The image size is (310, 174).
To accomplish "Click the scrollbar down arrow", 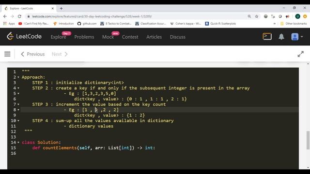I will (x=308, y=168).
